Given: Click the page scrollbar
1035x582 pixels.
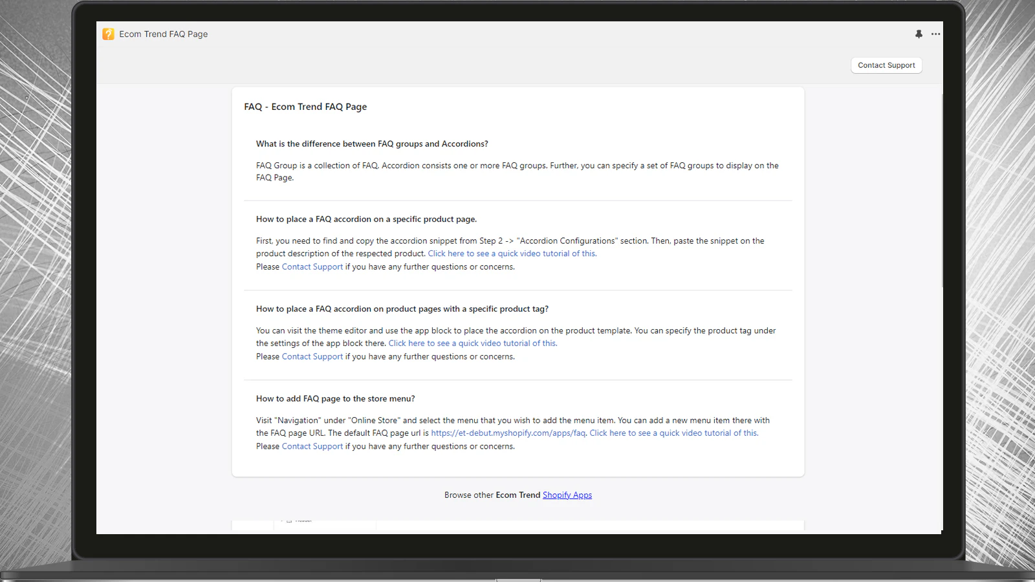Looking at the screenshot, I should pyautogui.click(x=942, y=191).
